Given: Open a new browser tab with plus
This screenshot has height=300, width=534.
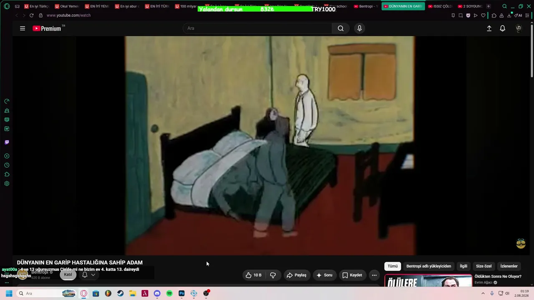Looking at the screenshot, I should [x=489, y=6].
